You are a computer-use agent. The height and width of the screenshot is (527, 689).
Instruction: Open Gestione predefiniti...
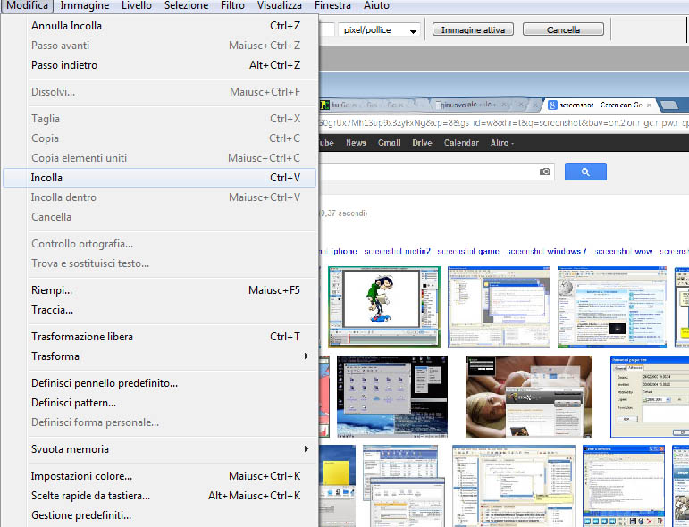click(x=160, y=515)
